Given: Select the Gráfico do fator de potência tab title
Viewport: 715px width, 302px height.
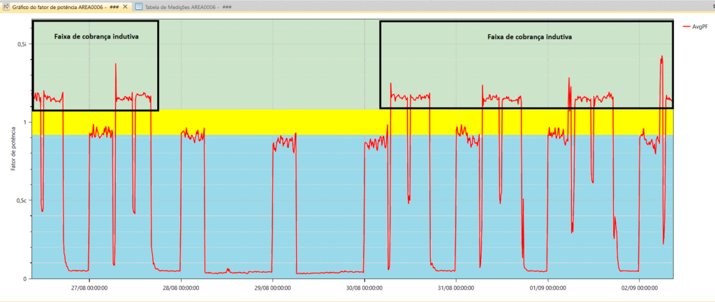Looking at the screenshot, I should click(59, 6).
